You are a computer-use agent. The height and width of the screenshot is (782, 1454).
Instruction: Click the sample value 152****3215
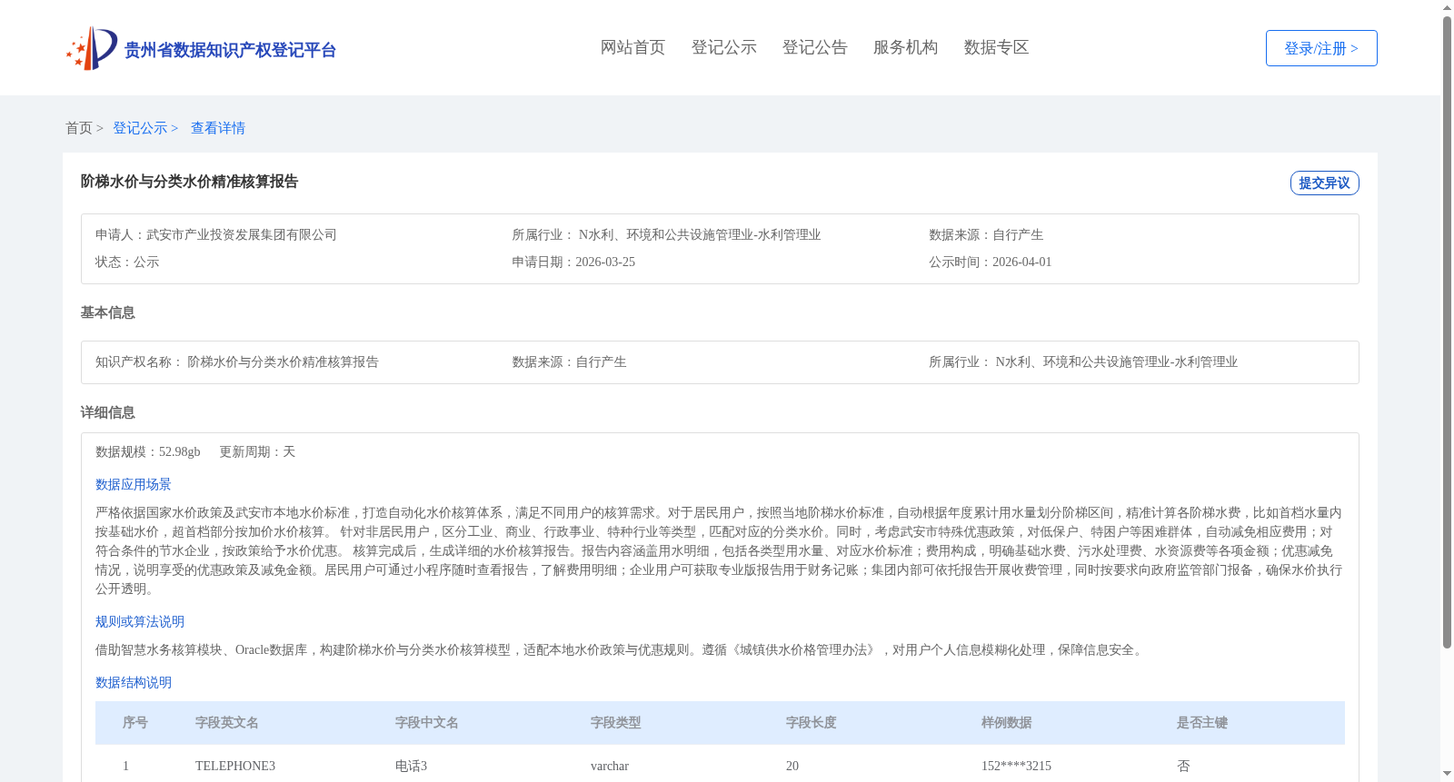point(1016,766)
